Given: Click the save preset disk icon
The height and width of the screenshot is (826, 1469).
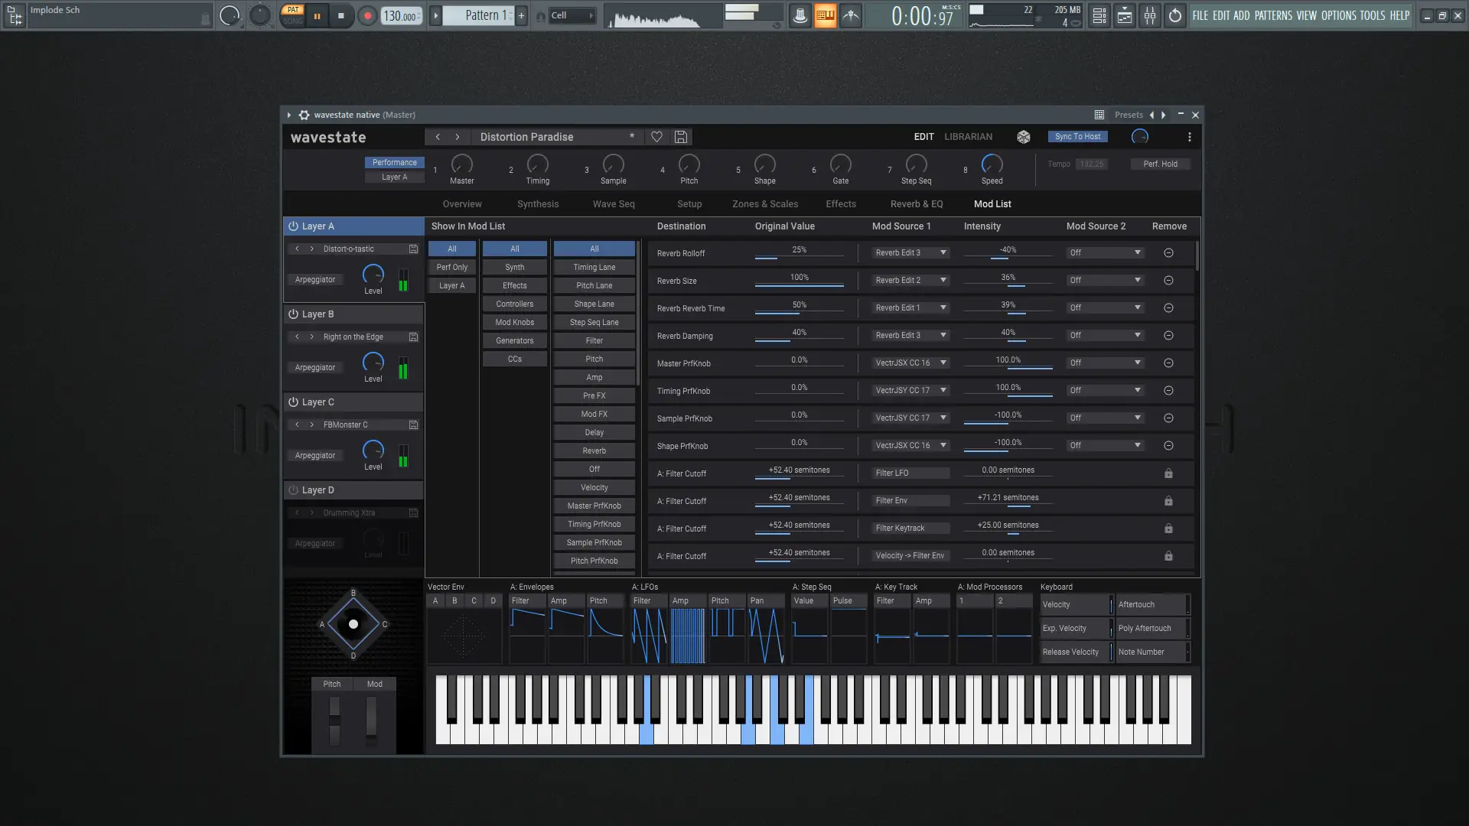Looking at the screenshot, I should point(680,137).
